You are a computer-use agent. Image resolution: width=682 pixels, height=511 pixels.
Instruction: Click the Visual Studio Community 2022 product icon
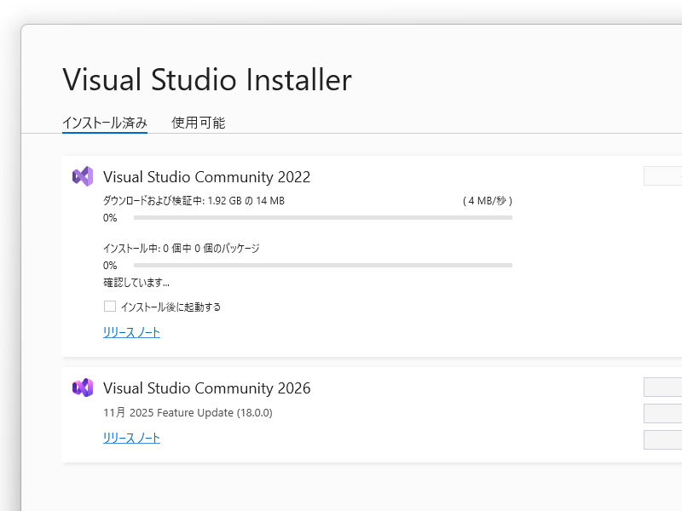coord(82,176)
